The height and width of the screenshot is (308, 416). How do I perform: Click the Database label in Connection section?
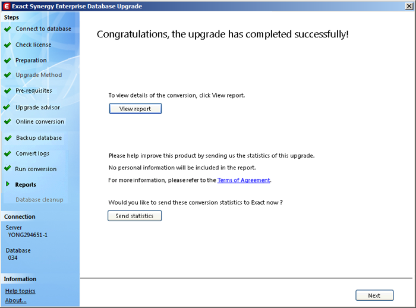click(x=18, y=250)
